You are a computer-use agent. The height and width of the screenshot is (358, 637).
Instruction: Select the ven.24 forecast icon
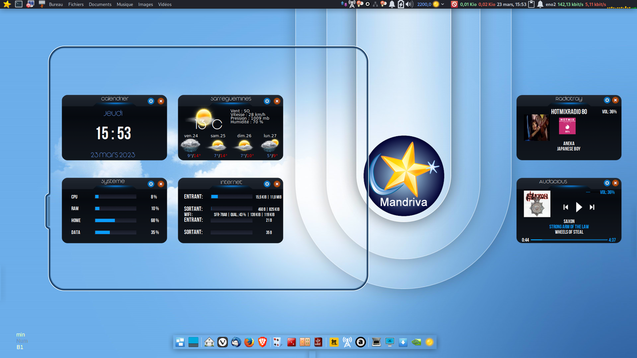tap(191, 145)
